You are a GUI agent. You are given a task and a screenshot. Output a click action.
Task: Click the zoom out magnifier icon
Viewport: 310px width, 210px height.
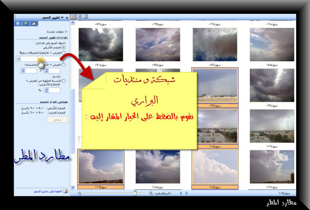click(x=79, y=193)
